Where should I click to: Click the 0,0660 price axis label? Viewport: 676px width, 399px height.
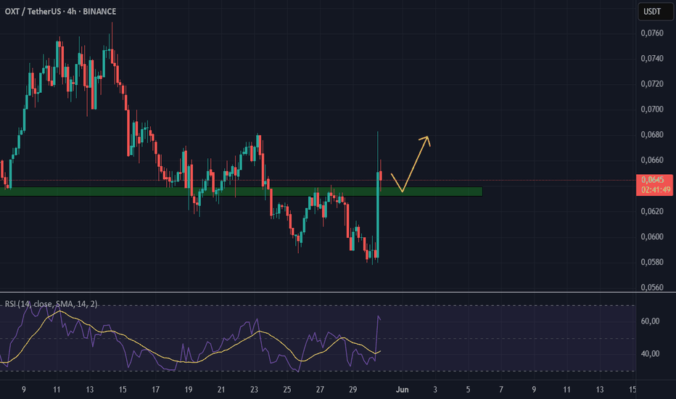[652, 160]
